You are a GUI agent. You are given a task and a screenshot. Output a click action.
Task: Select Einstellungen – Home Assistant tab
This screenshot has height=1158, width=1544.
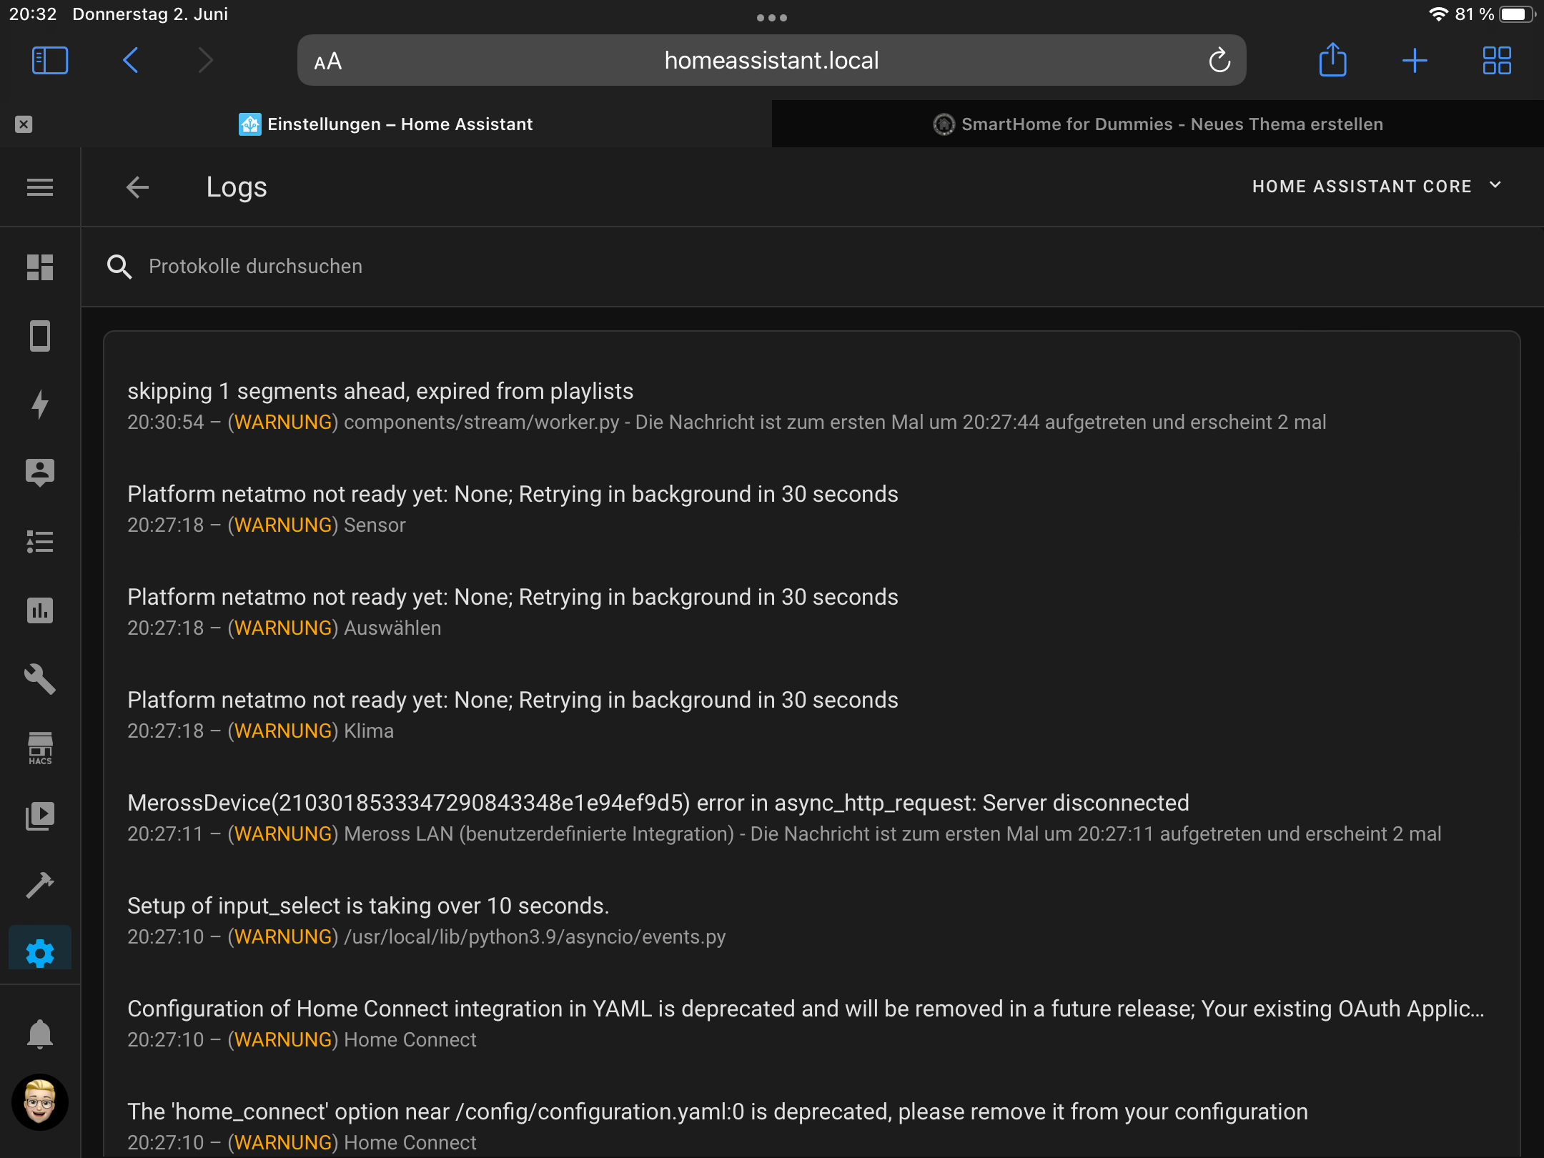(x=386, y=124)
